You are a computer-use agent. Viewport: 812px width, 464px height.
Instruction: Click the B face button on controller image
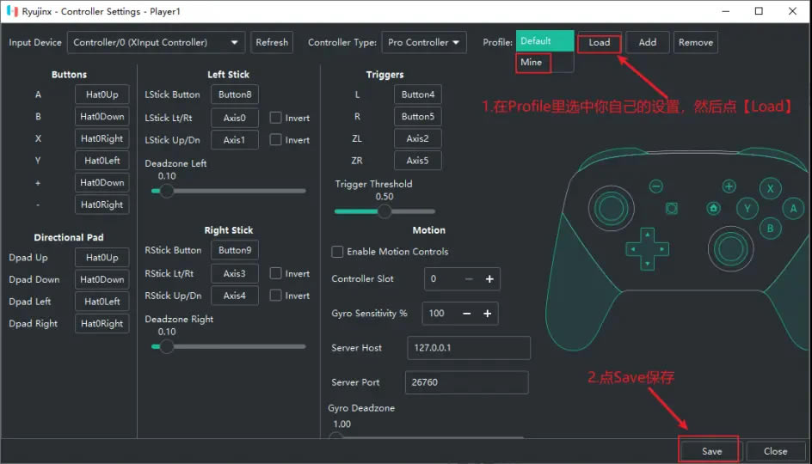coord(771,228)
